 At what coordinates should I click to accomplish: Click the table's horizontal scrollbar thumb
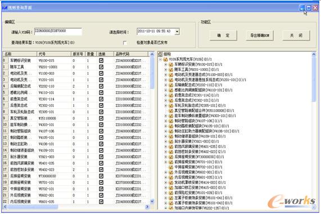(33, 207)
